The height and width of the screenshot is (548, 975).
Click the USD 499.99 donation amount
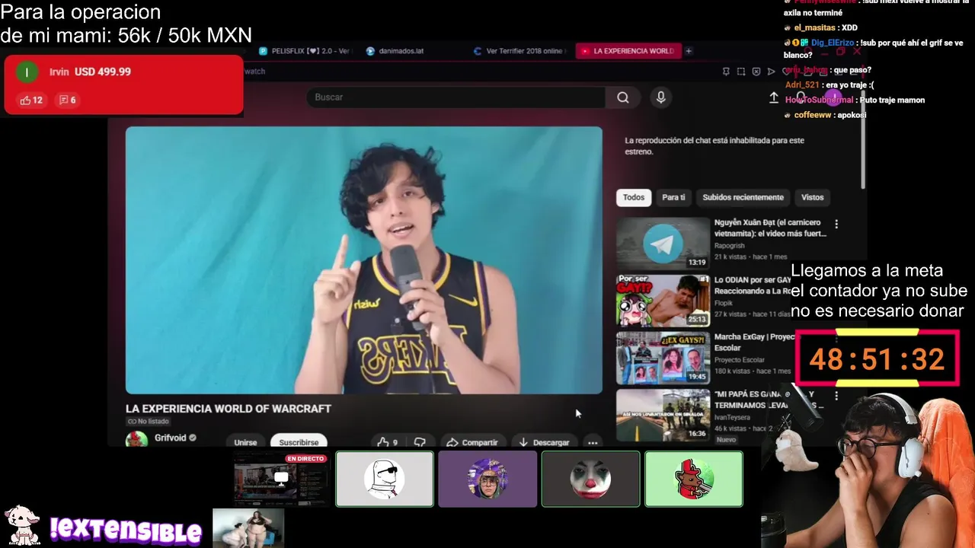click(103, 72)
